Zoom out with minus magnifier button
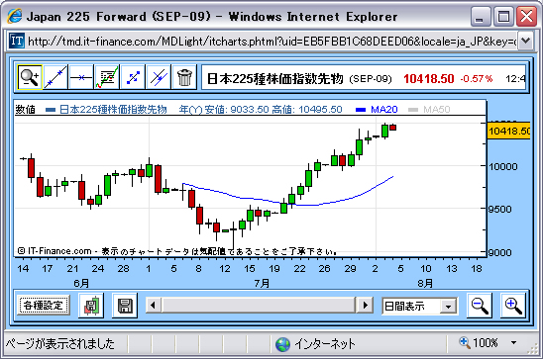Viewport: 543px width, 359px height. click(x=480, y=306)
